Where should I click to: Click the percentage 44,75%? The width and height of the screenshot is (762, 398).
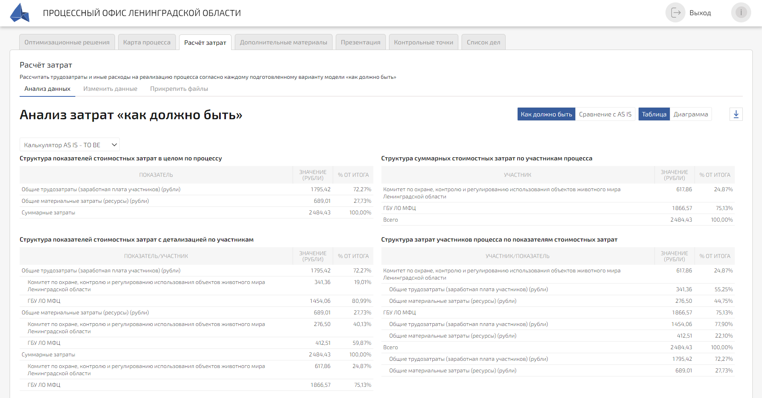[x=724, y=301]
